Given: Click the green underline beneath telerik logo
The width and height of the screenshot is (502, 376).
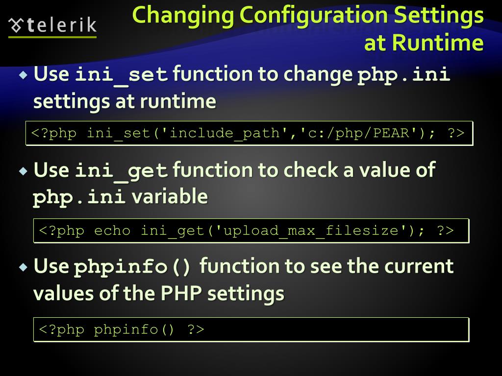Looking at the screenshot, I should tap(52, 37).
